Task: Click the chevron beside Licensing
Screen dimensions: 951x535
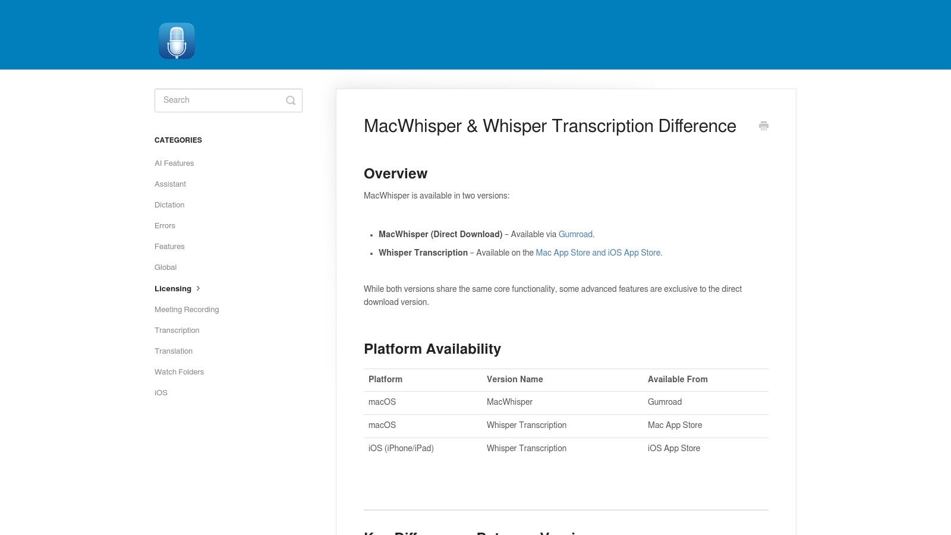Action: click(197, 288)
